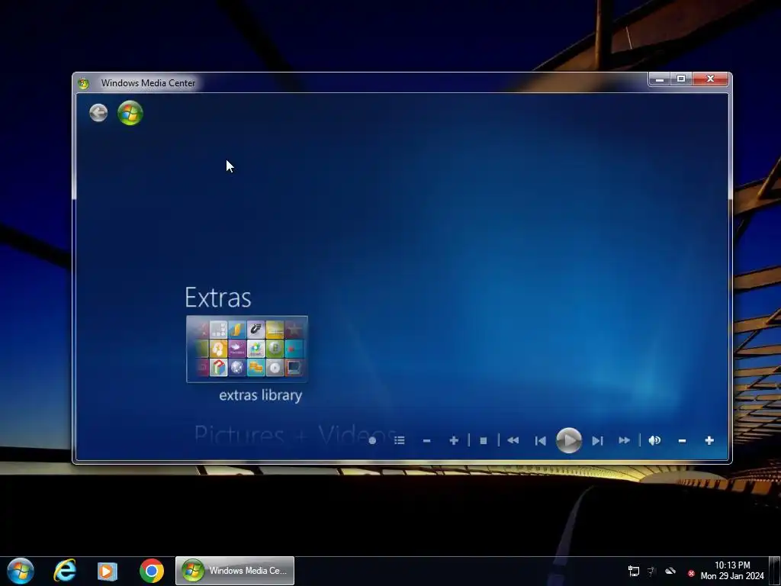Open the network tray icon
Screen dimensions: 781x586
[634, 571]
